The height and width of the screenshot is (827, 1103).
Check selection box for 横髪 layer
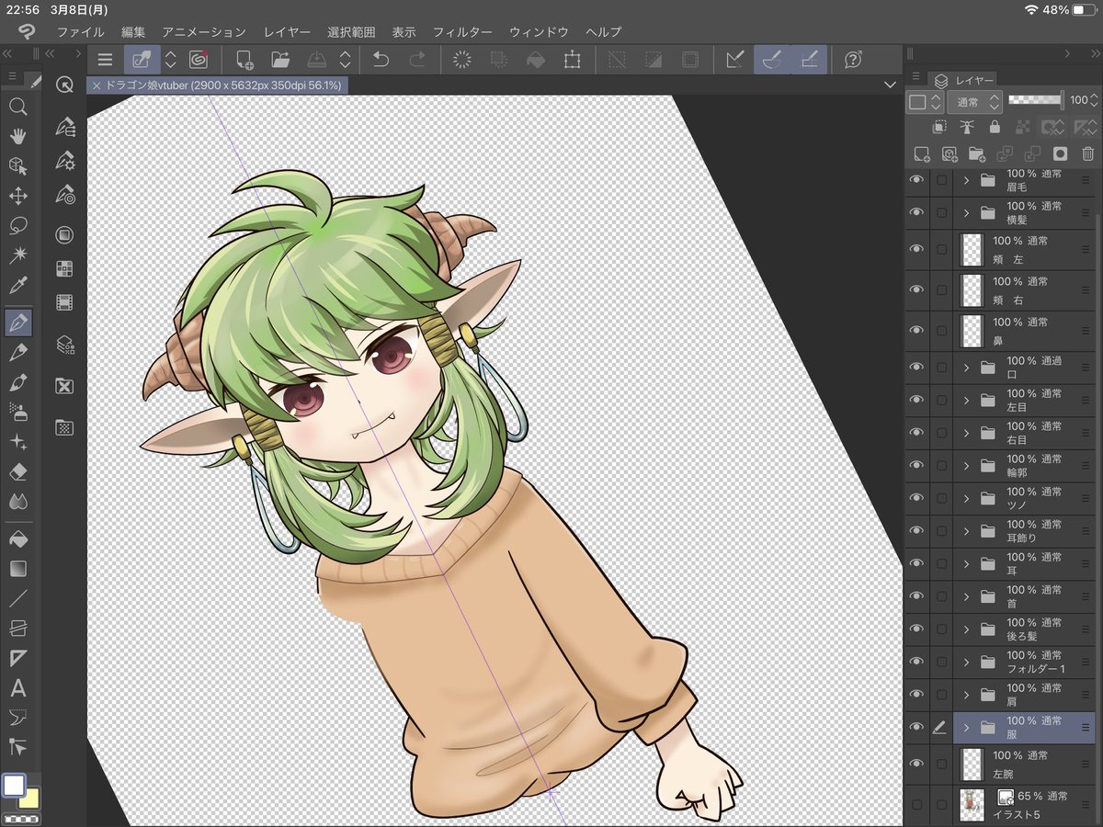click(x=941, y=212)
